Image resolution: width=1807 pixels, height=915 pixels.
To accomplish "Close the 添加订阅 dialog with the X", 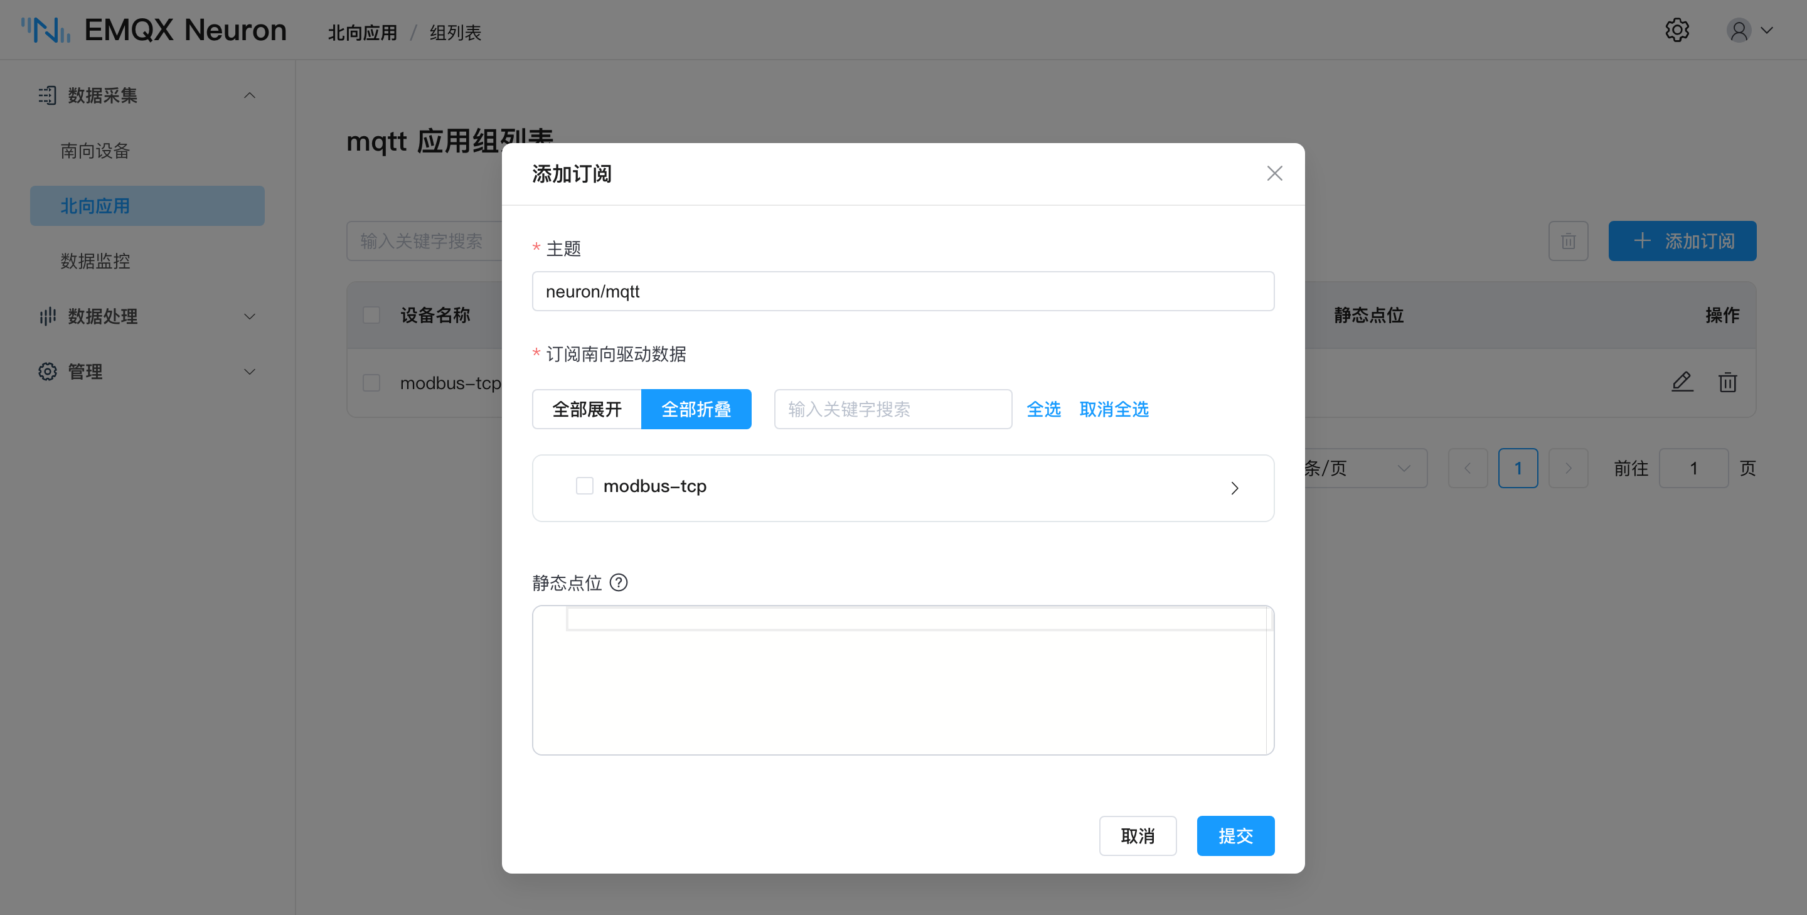I will tap(1274, 173).
